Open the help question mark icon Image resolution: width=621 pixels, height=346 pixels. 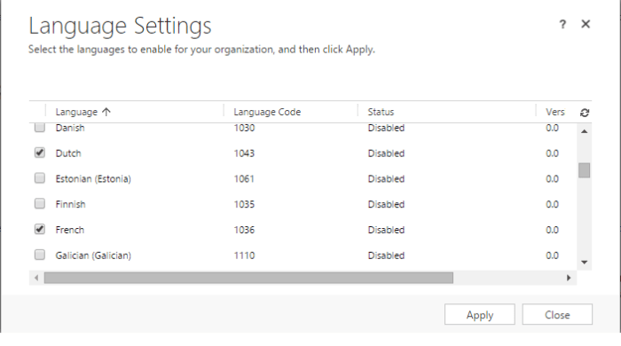[562, 25]
